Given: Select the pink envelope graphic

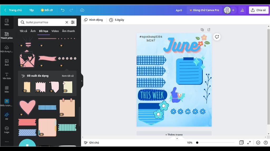Looking at the screenshot, I should [27, 59].
